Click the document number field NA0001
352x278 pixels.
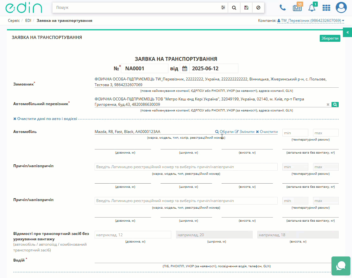[145, 68]
